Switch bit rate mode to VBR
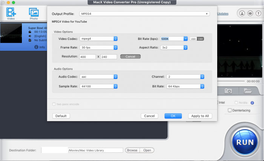 [x=193, y=39]
